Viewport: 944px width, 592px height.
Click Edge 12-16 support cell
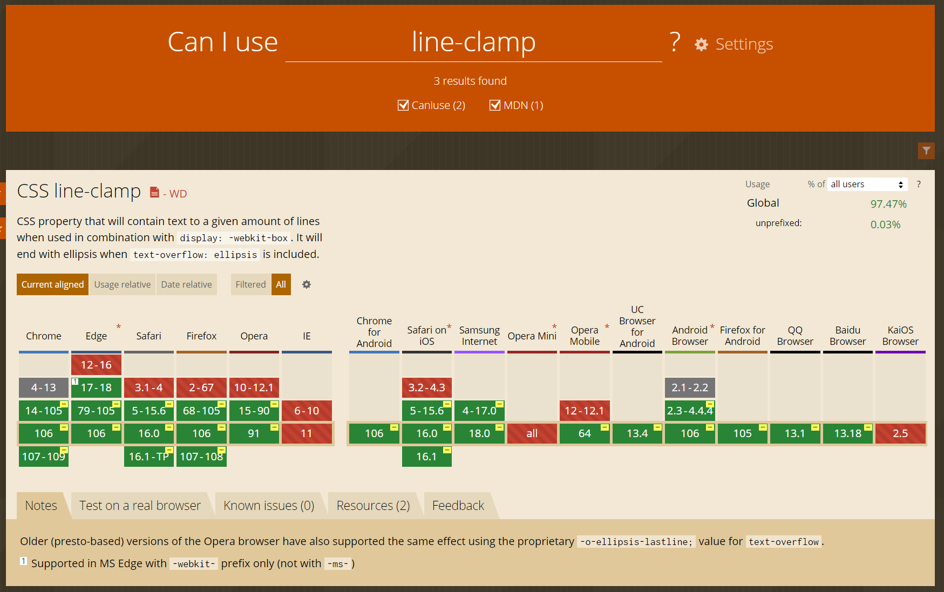(96, 365)
